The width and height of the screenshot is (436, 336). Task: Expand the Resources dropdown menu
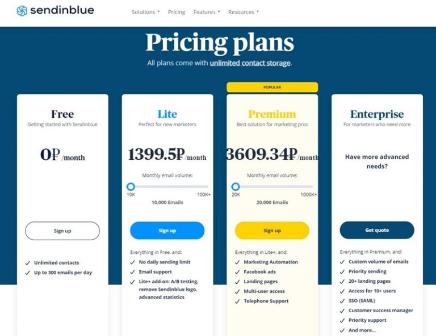[x=243, y=12]
